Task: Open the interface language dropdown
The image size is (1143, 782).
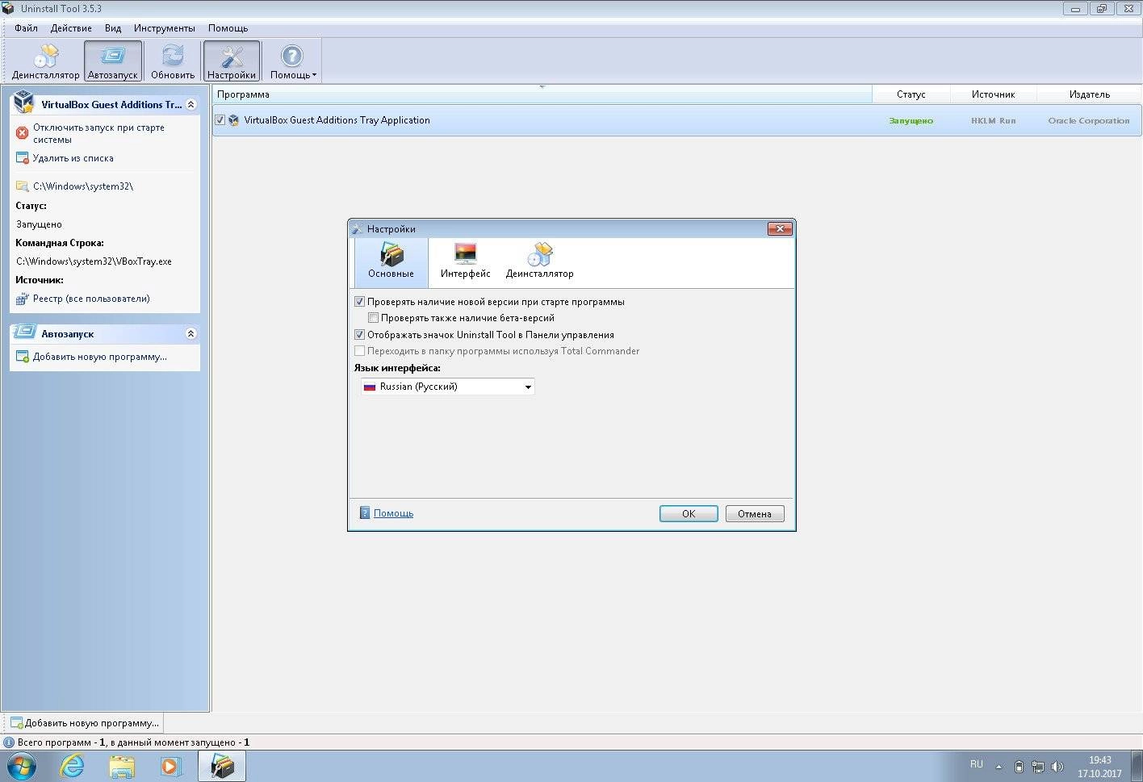Action: 447,387
